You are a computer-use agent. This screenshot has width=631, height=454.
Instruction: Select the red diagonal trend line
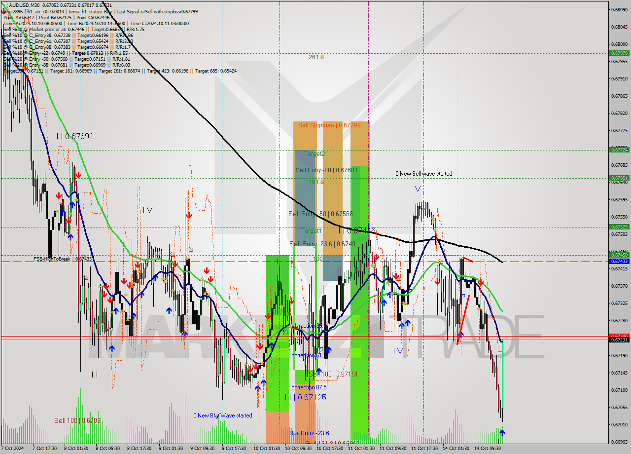click(x=463, y=321)
